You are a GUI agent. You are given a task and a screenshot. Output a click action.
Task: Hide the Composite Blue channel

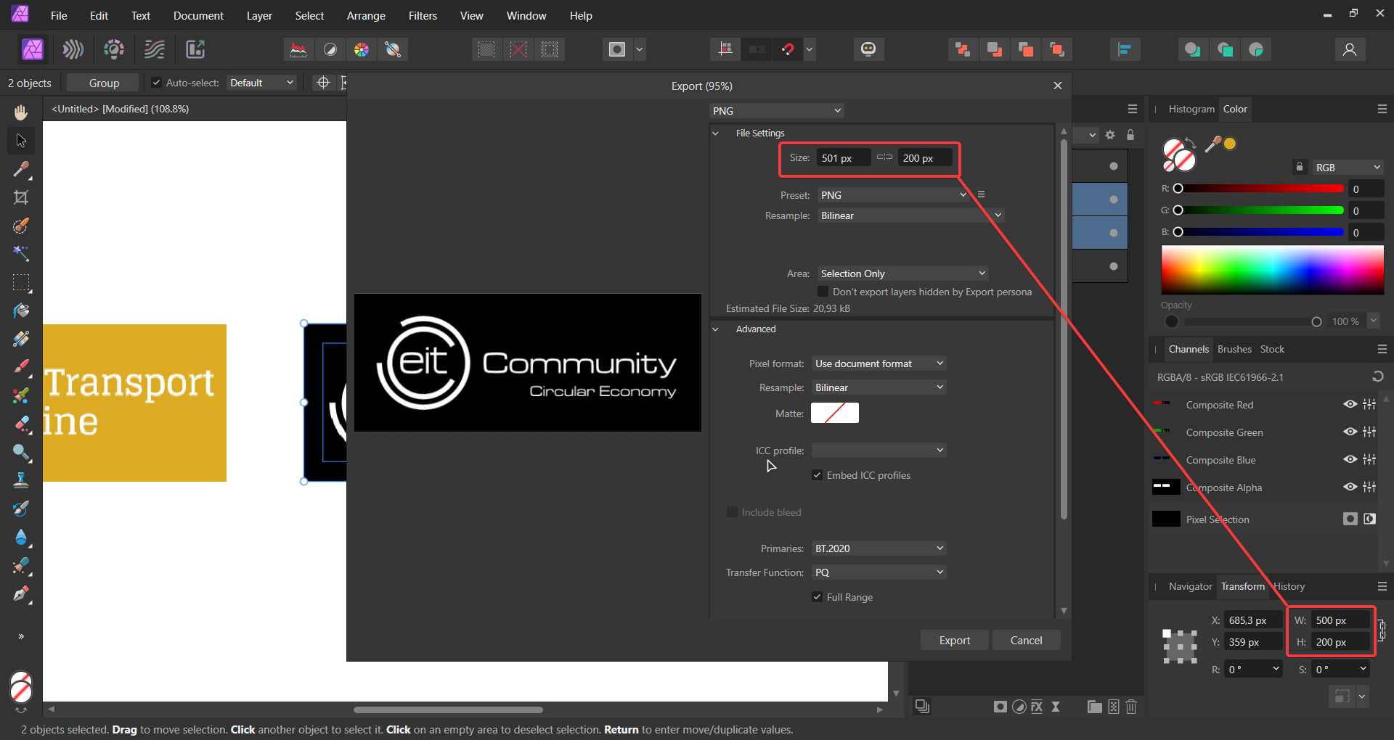1350,459
